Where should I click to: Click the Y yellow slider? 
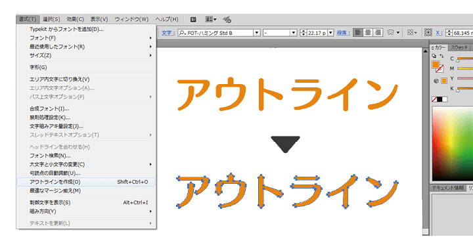pyautogui.click(x=465, y=78)
